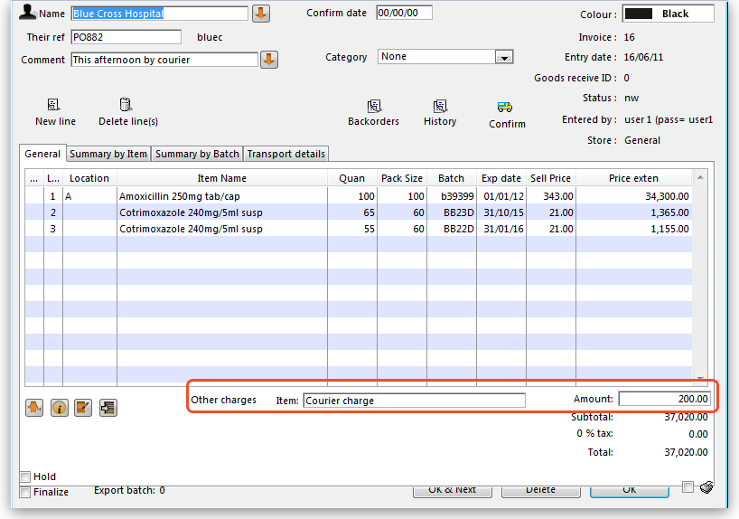Click the Delete button at the bottom

540,490
